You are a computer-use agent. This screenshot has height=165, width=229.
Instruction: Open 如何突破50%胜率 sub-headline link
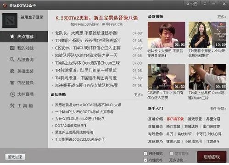point(84,24)
